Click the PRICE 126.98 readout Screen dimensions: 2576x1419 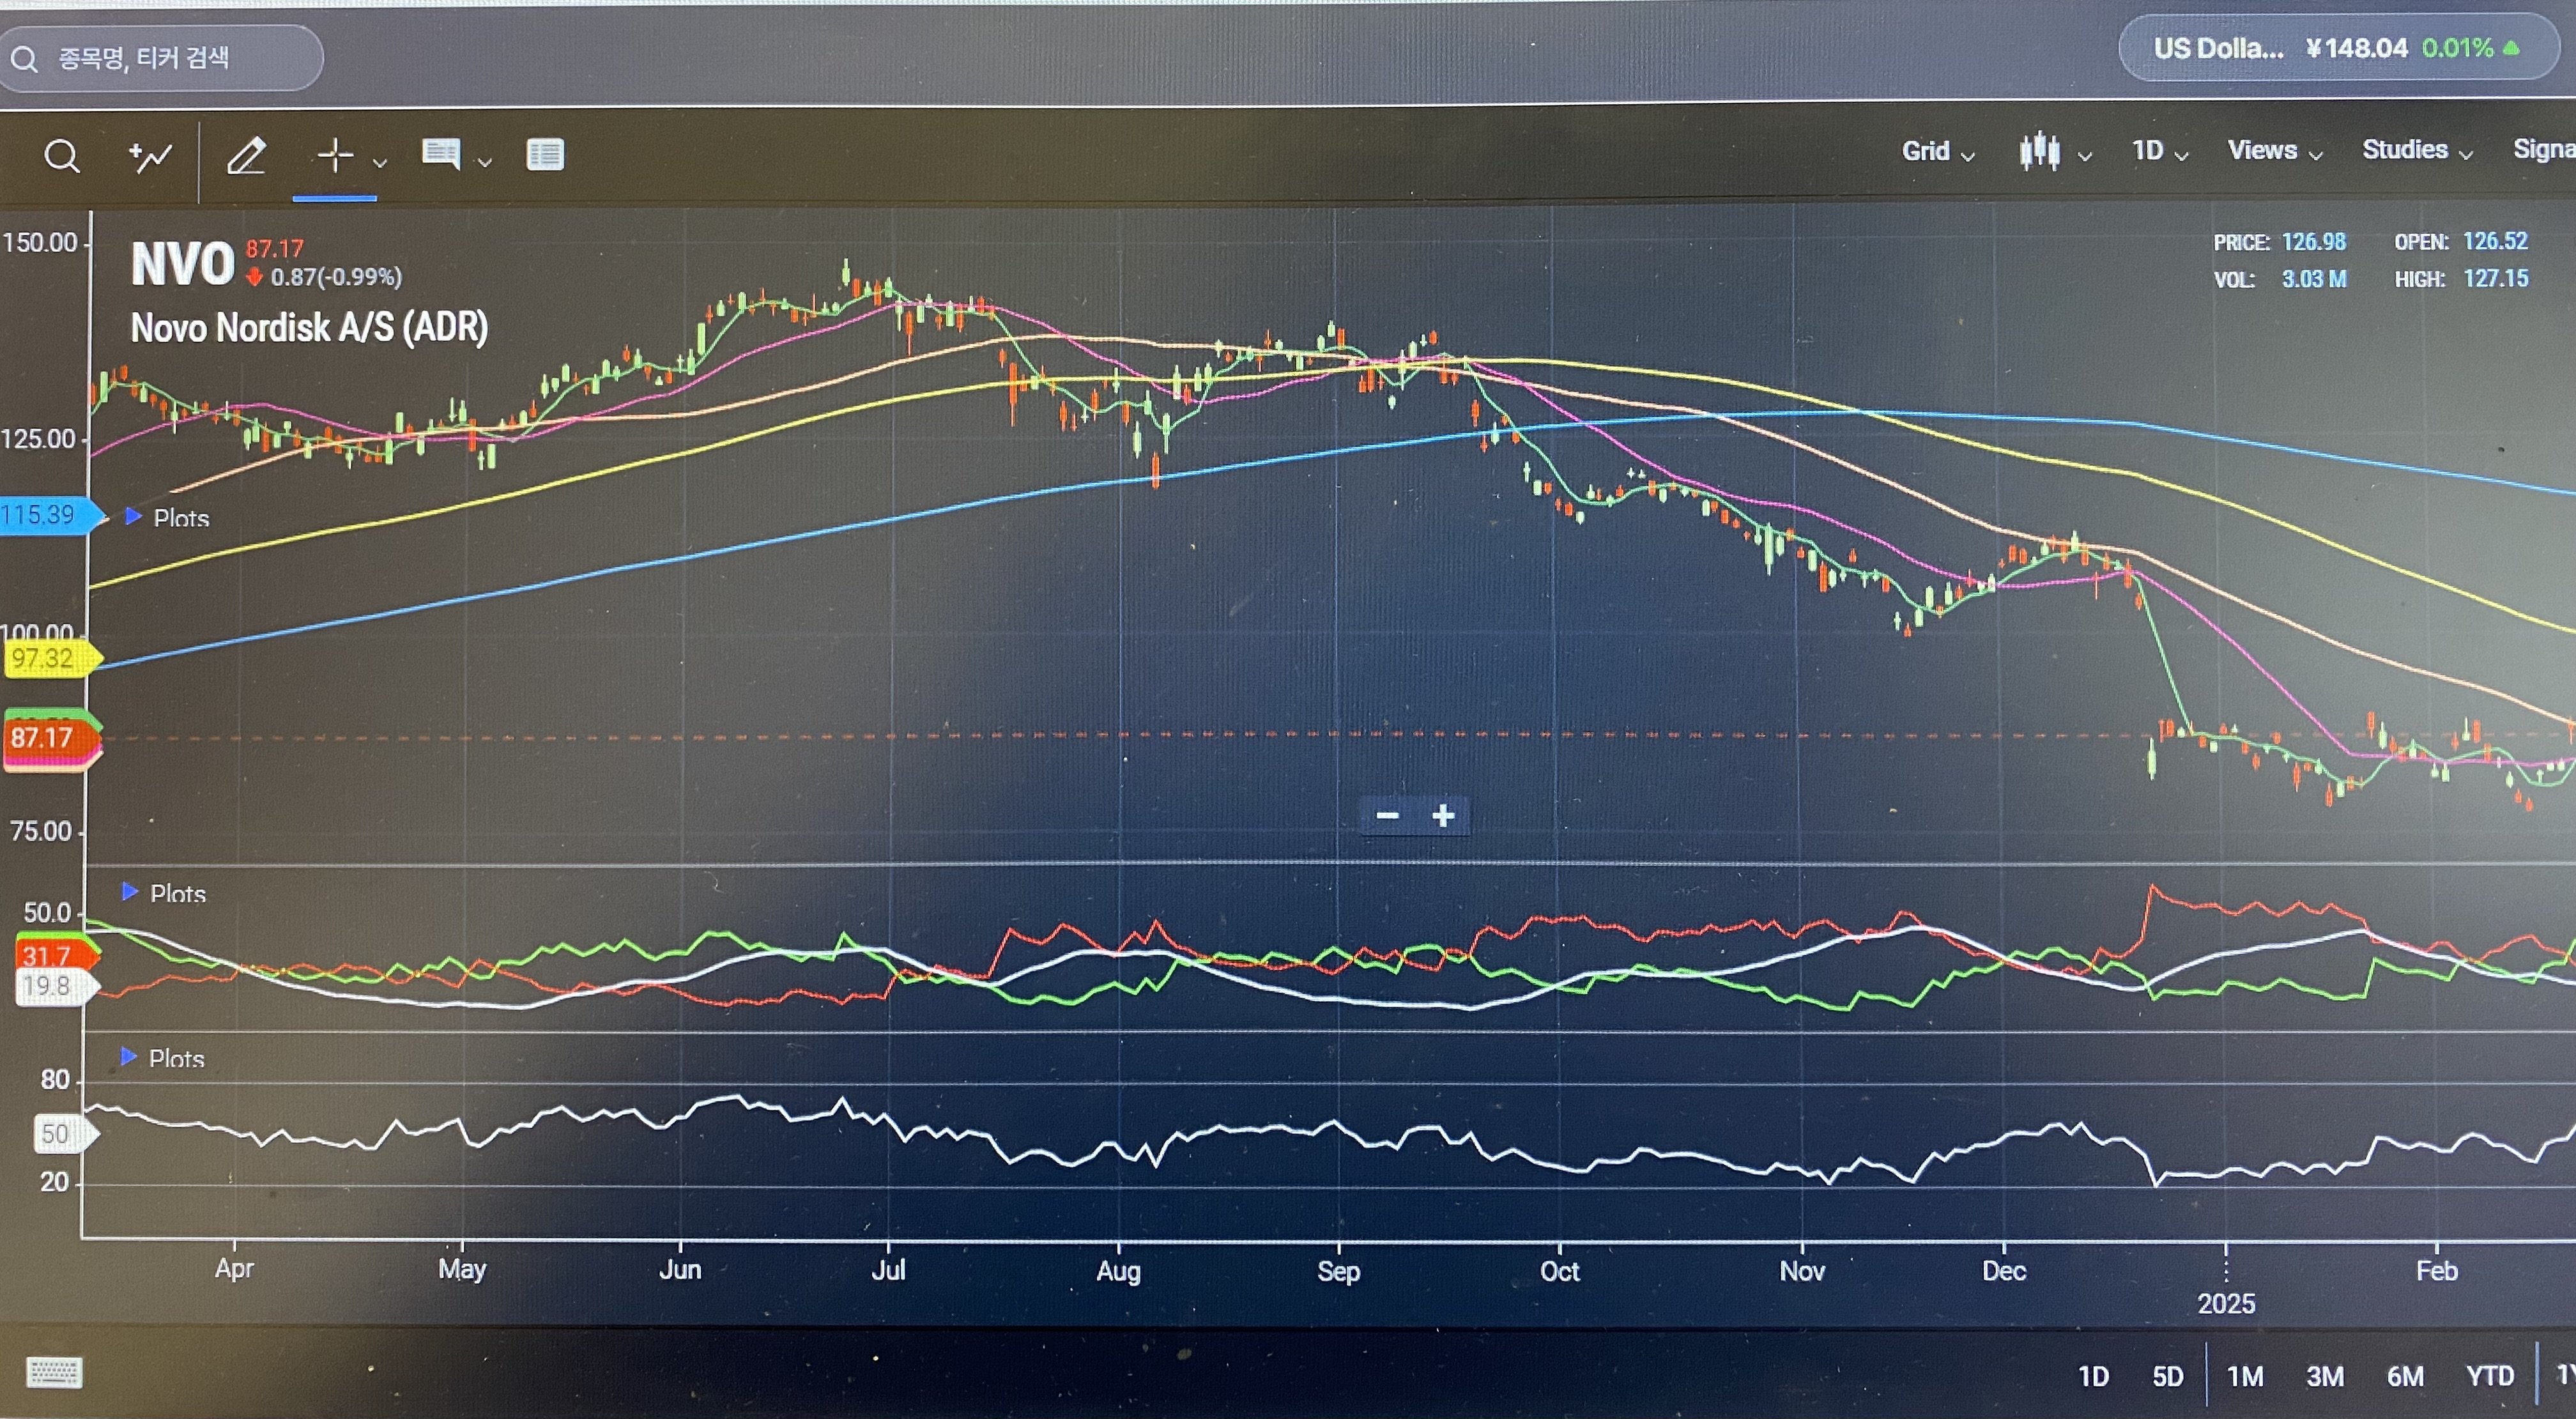[x=2279, y=242]
